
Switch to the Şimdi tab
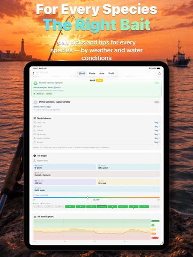click(x=82, y=73)
